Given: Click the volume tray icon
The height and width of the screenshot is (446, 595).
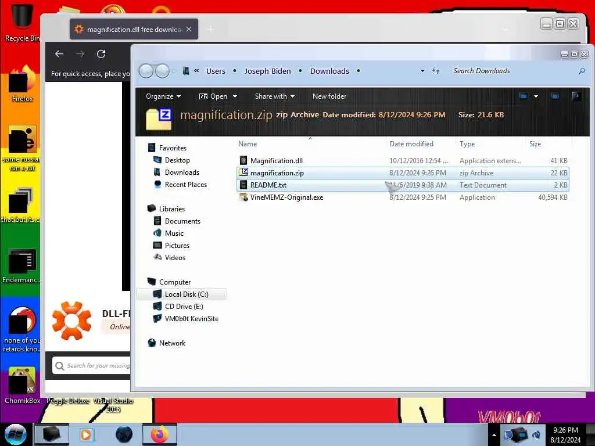Looking at the screenshot, I should pyautogui.click(x=536, y=435).
